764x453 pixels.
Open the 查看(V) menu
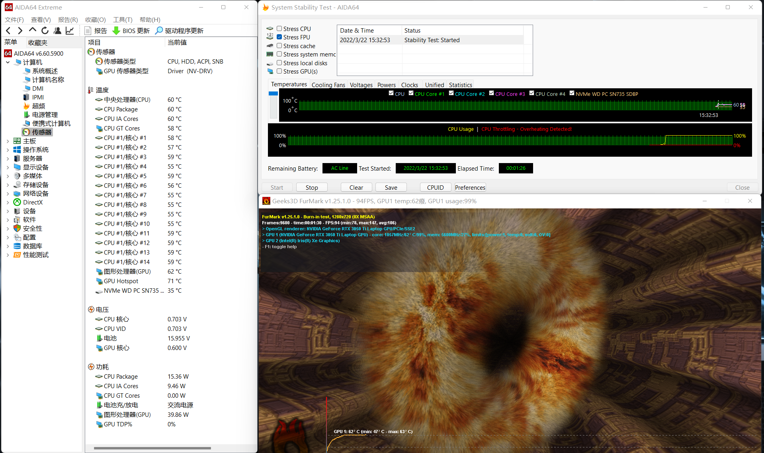point(41,19)
